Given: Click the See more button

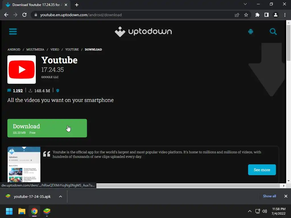Looking at the screenshot, I should tap(262, 170).
